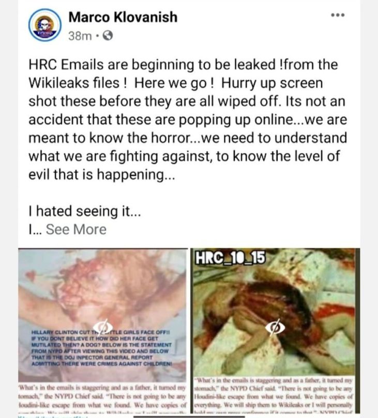
Task: Tap the crossed-eye icon on left image
Action: click(x=102, y=327)
